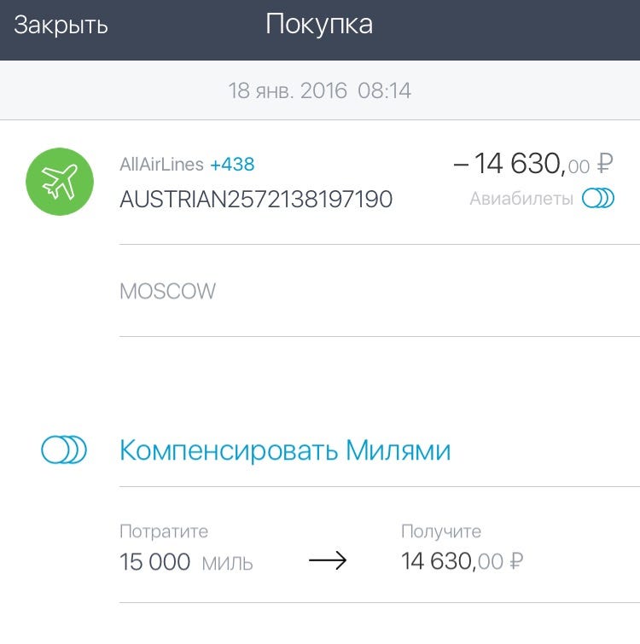Tap the Потратите label
This screenshot has height=644, width=640.
164,531
